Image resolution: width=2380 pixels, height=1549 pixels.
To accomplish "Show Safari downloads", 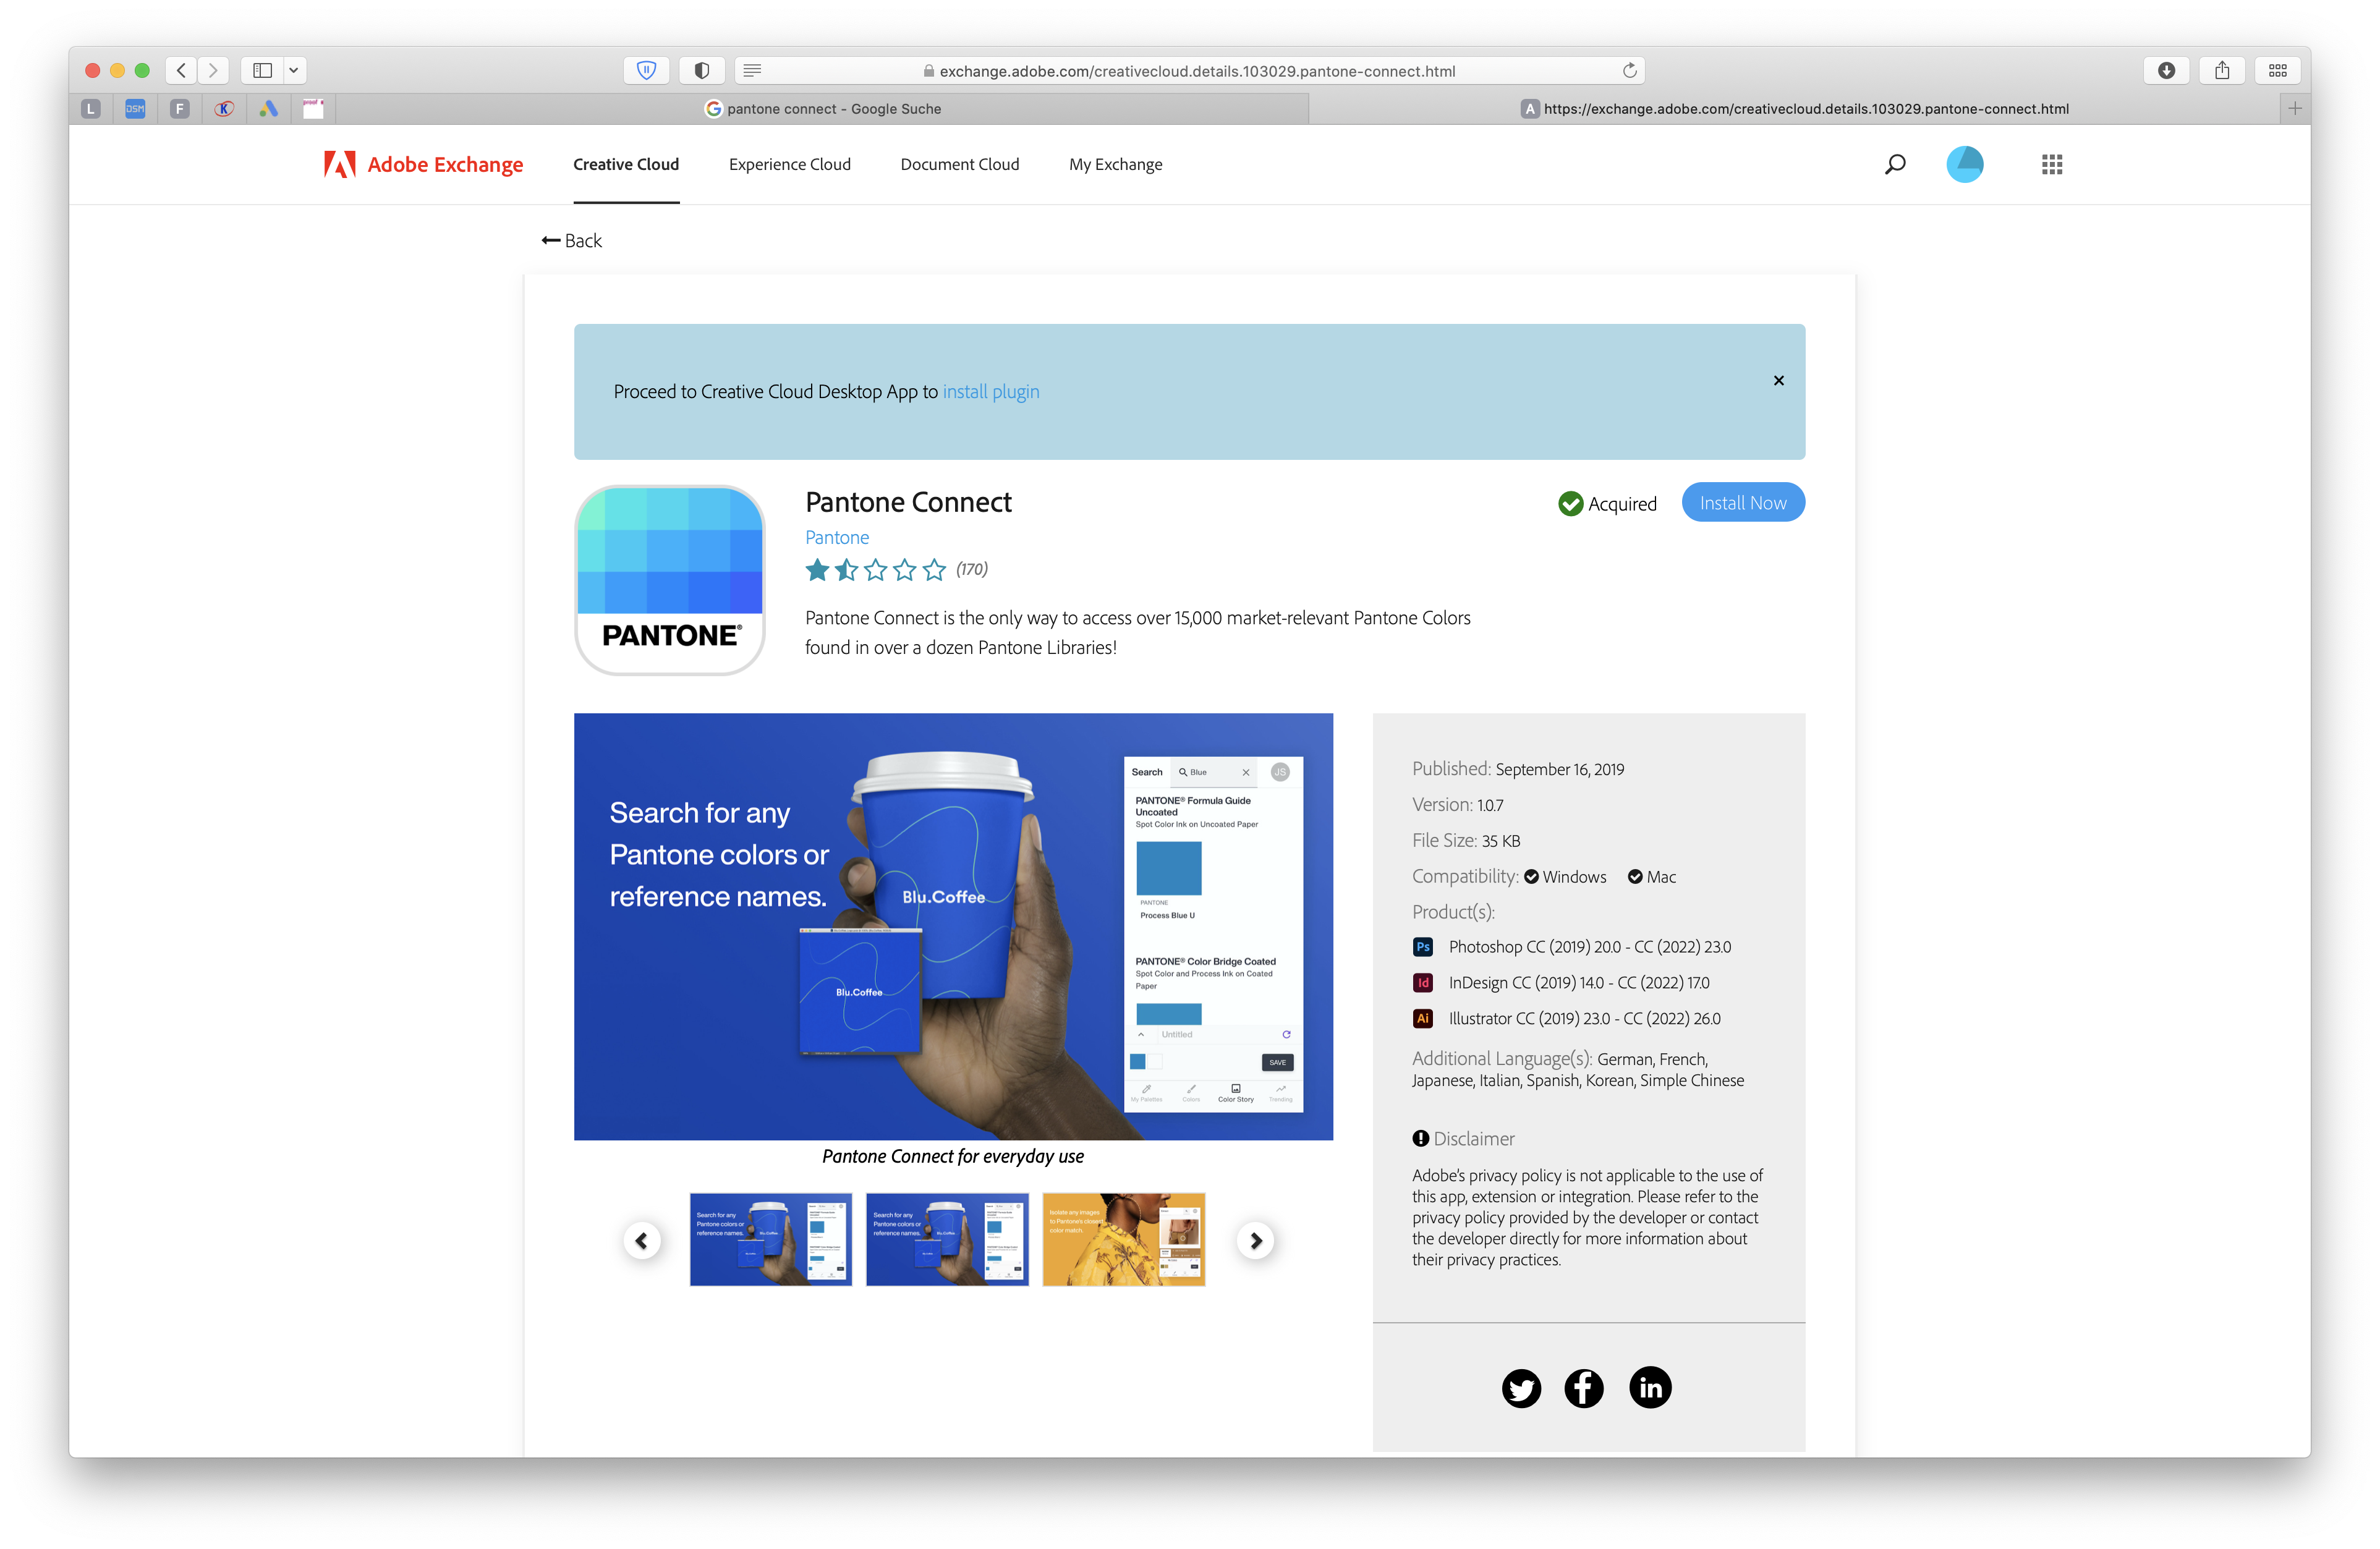I will 2166,70.
